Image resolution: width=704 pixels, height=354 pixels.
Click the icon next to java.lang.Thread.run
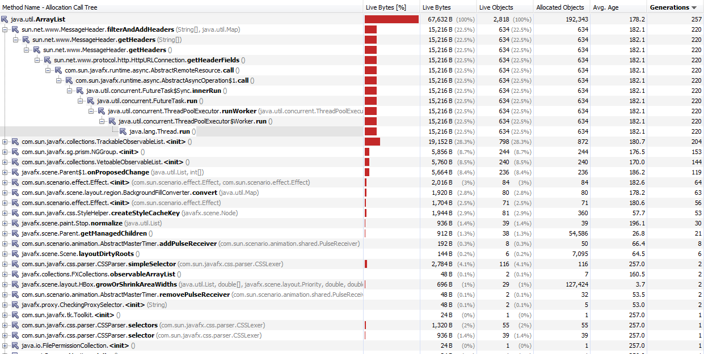click(x=123, y=131)
